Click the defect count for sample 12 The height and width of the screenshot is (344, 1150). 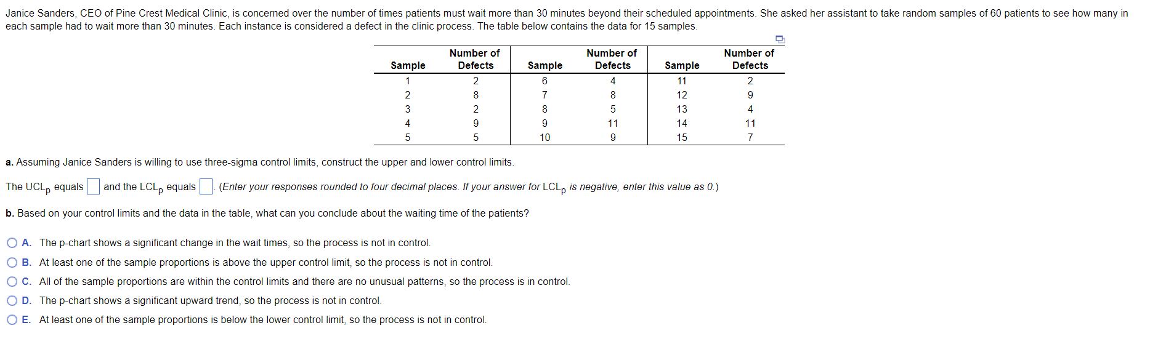(x=750, y=95)
